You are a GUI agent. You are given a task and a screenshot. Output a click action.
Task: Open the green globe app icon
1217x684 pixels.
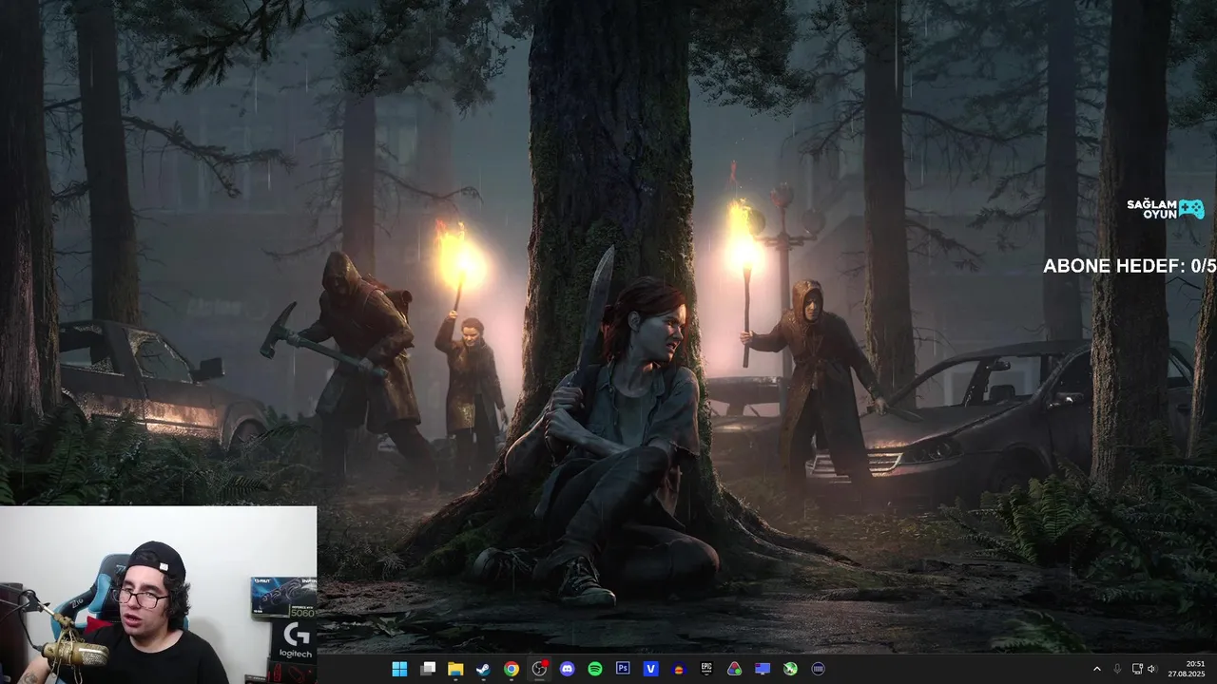point(790,669)
